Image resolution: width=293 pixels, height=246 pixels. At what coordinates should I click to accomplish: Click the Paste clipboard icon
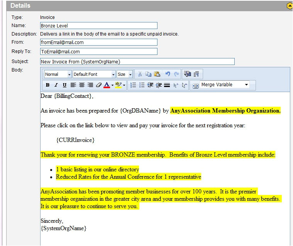click(157, 74)
